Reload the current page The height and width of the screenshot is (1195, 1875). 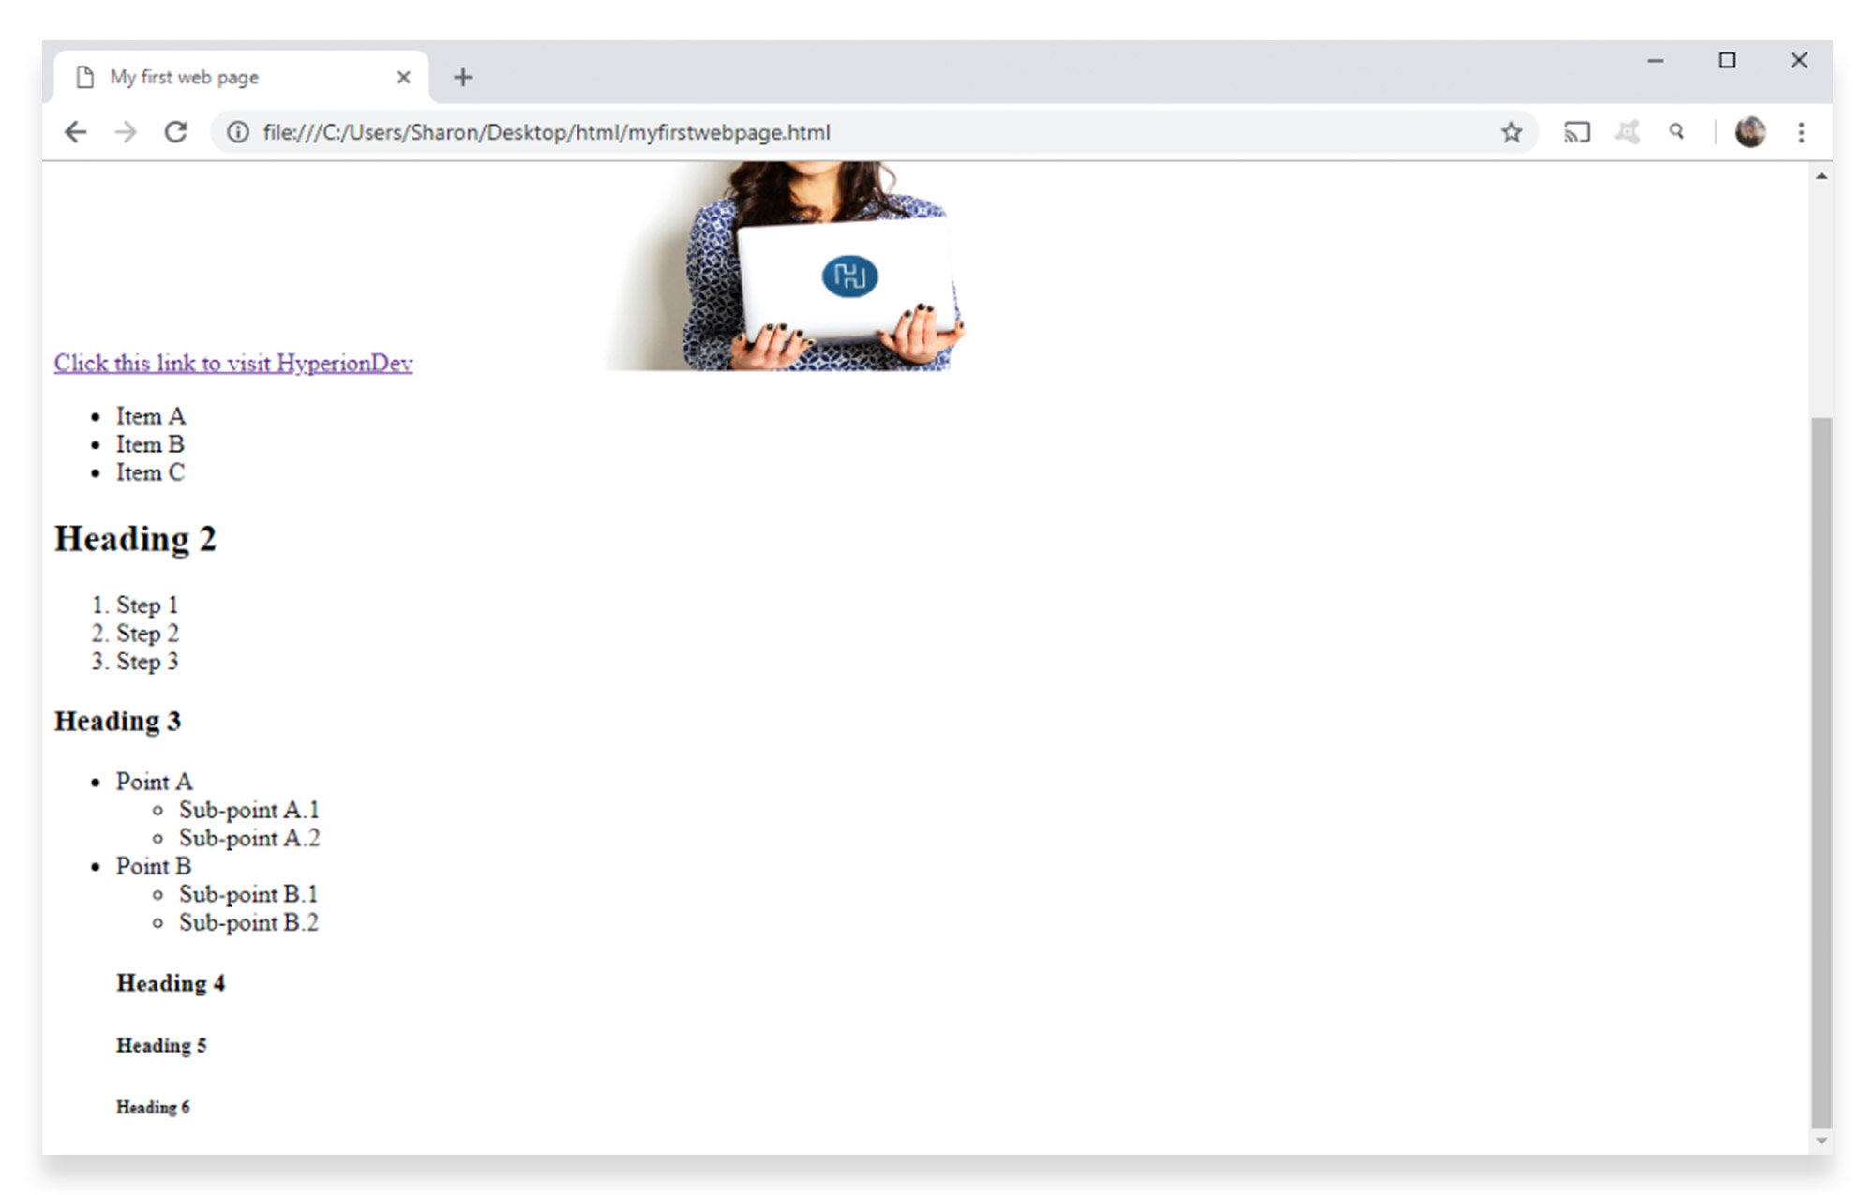point(175,132)
